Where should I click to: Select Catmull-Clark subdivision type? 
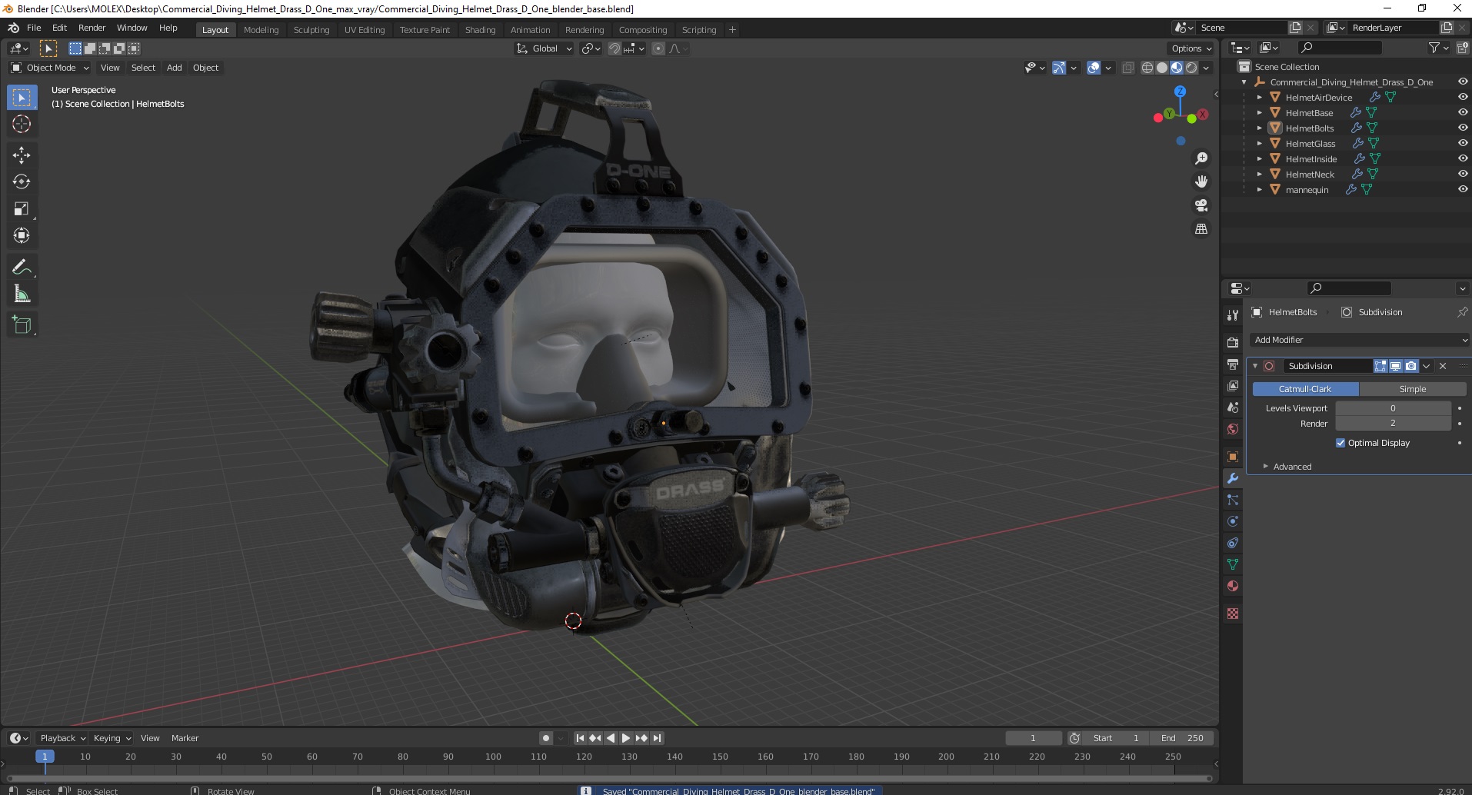(x=1305, y=389)
